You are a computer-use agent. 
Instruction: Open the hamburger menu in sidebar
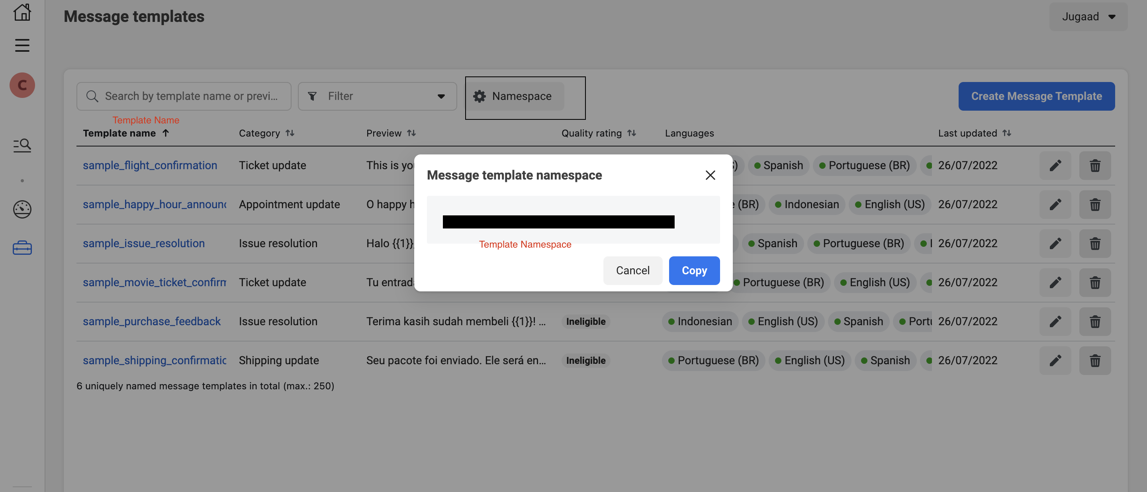tap(22, 45)
